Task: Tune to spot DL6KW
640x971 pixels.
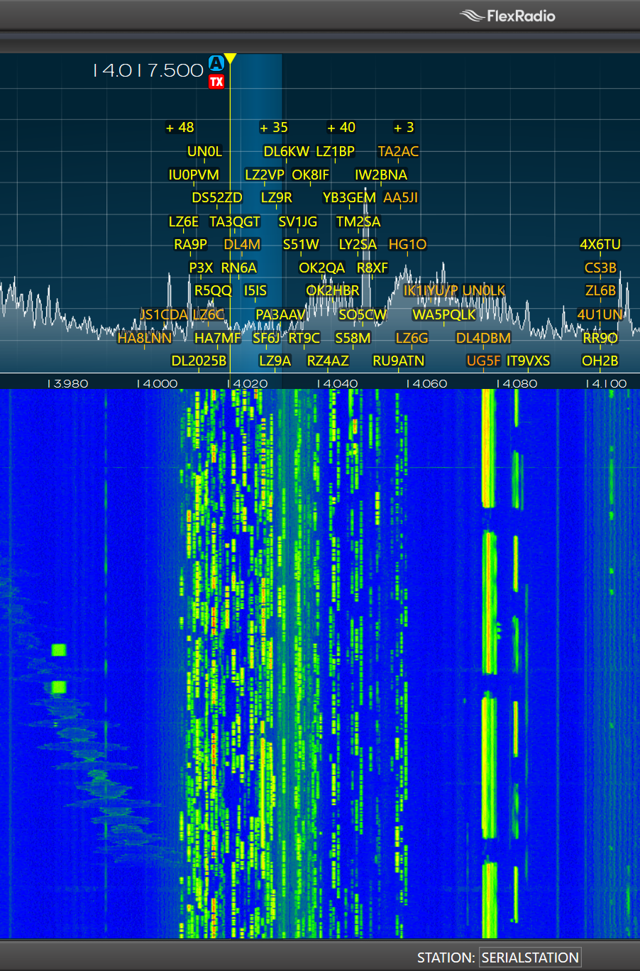Action: tap(286, 151)
